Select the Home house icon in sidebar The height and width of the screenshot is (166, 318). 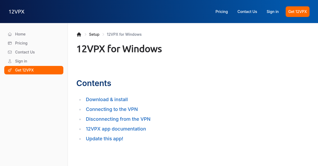(x=10, y=34)
